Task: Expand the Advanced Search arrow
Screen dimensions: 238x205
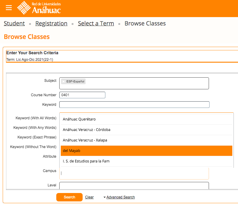Action: pyautogui.click(x=104, y=197)
